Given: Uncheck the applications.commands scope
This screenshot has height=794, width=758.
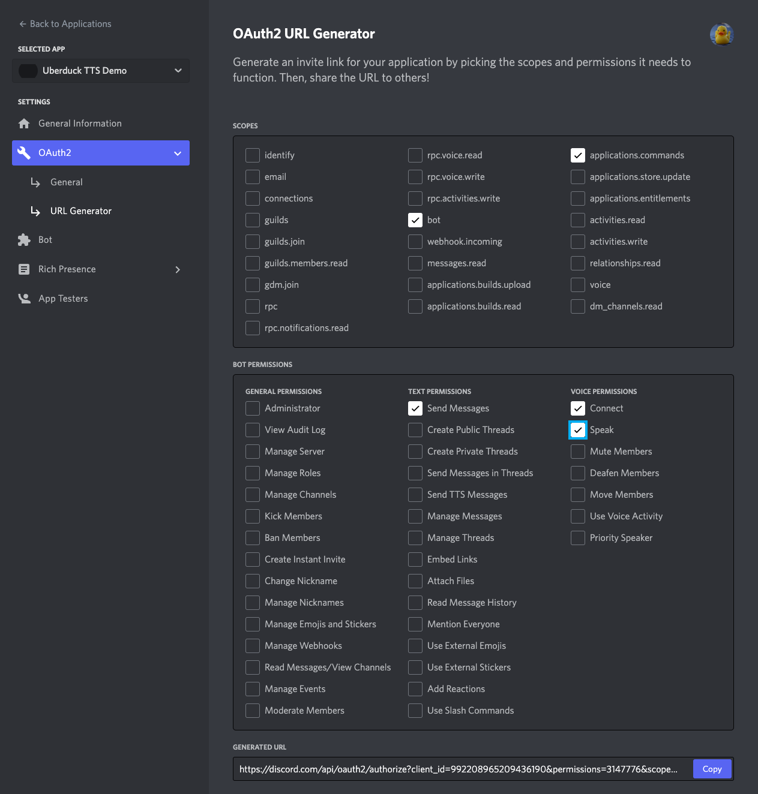Looking at the screenshot, I should [578, 155].
